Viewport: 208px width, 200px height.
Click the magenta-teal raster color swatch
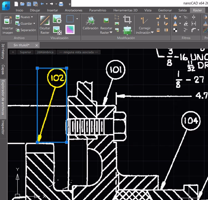(70, 30)
